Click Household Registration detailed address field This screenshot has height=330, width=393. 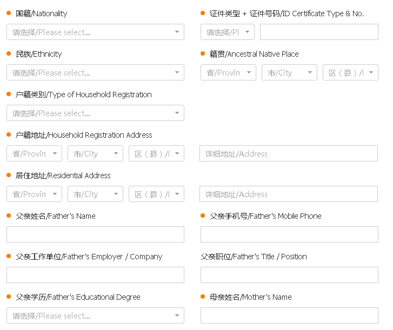pos(289,153)
